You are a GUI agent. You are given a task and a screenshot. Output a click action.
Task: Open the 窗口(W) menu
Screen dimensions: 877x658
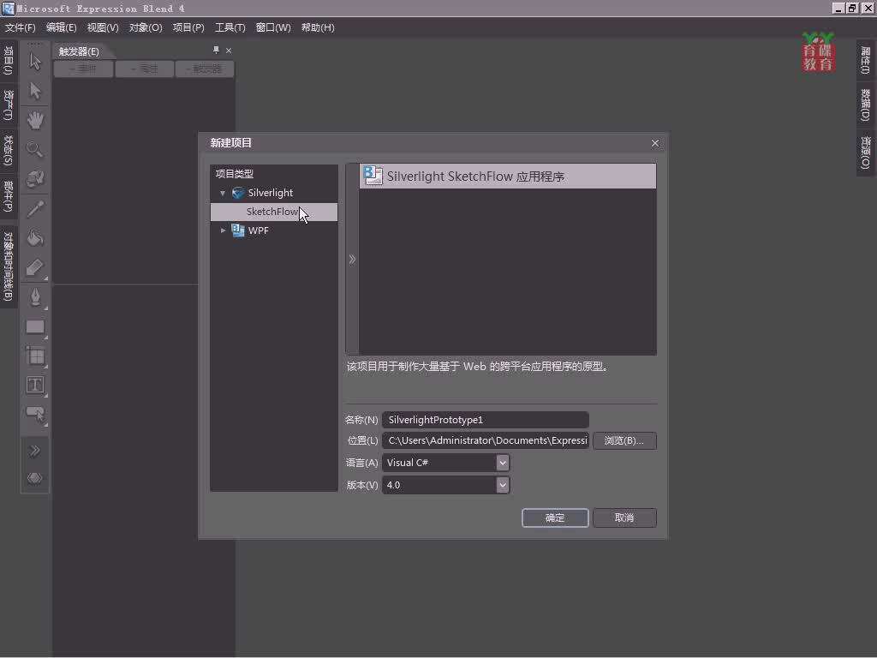pyautogui.click(x=273, y=27)
